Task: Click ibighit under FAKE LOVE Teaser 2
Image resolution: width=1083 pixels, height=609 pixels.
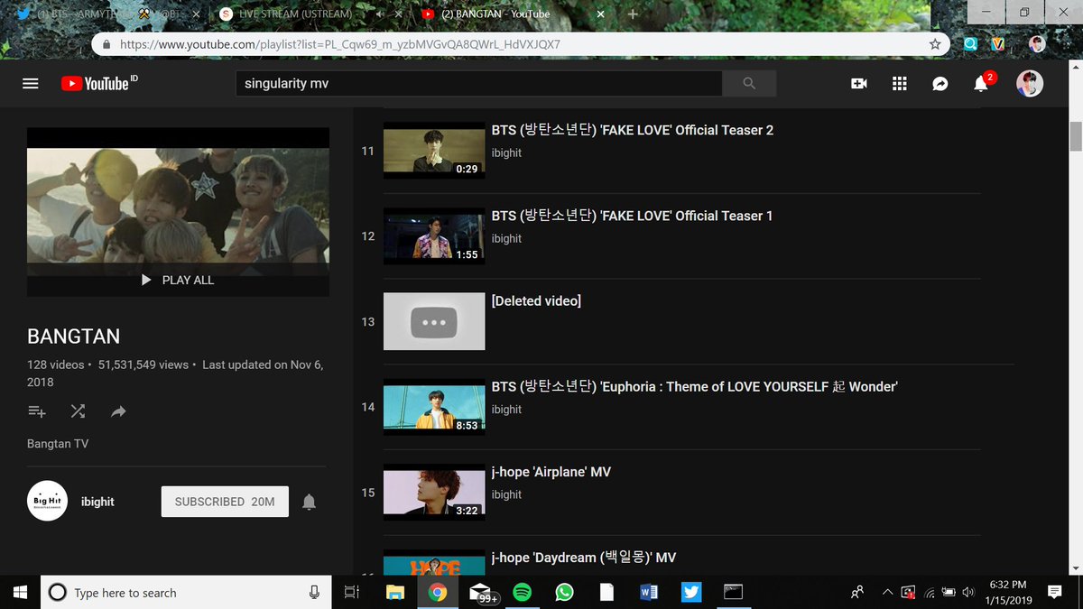Action: pyautogui.click(x=506, y=153)
